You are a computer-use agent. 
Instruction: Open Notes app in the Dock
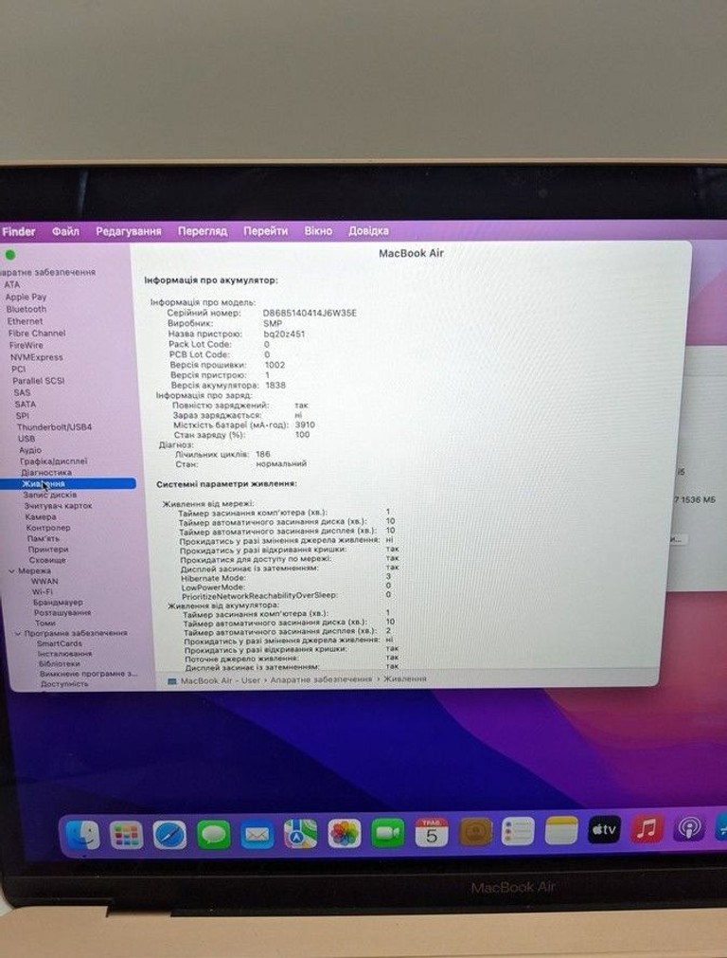click(x=561, y=830)
